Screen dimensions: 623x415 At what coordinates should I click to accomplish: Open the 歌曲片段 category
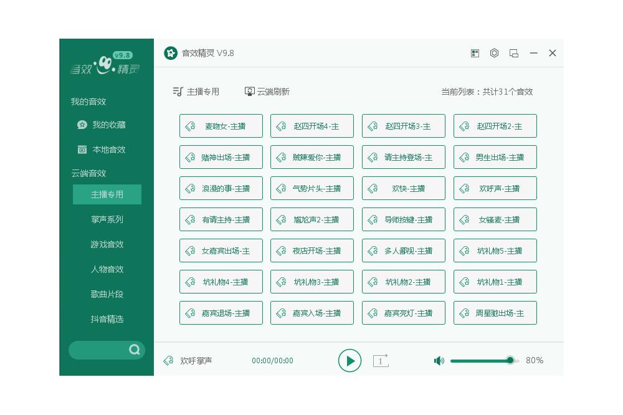point(107,294)
